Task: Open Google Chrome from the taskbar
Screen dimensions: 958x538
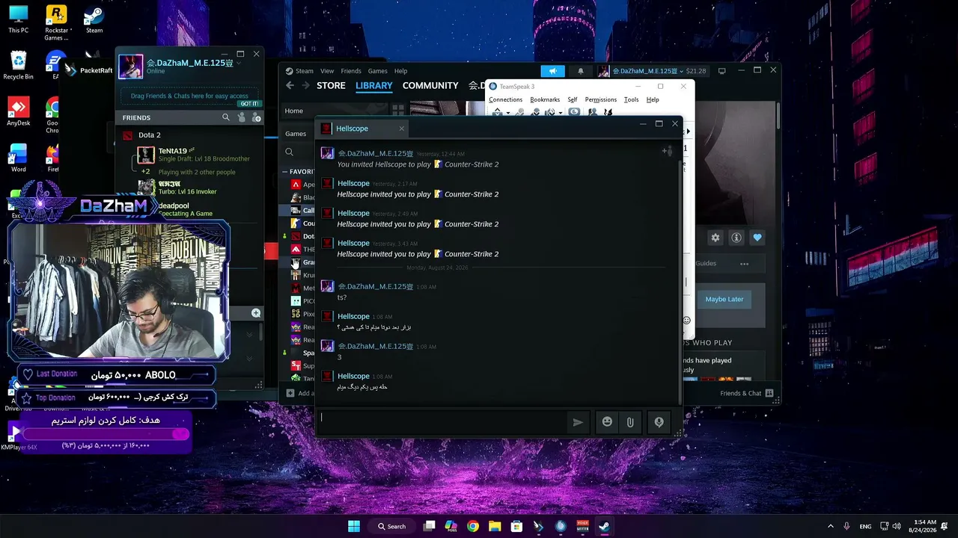Action: coord(473,526)
